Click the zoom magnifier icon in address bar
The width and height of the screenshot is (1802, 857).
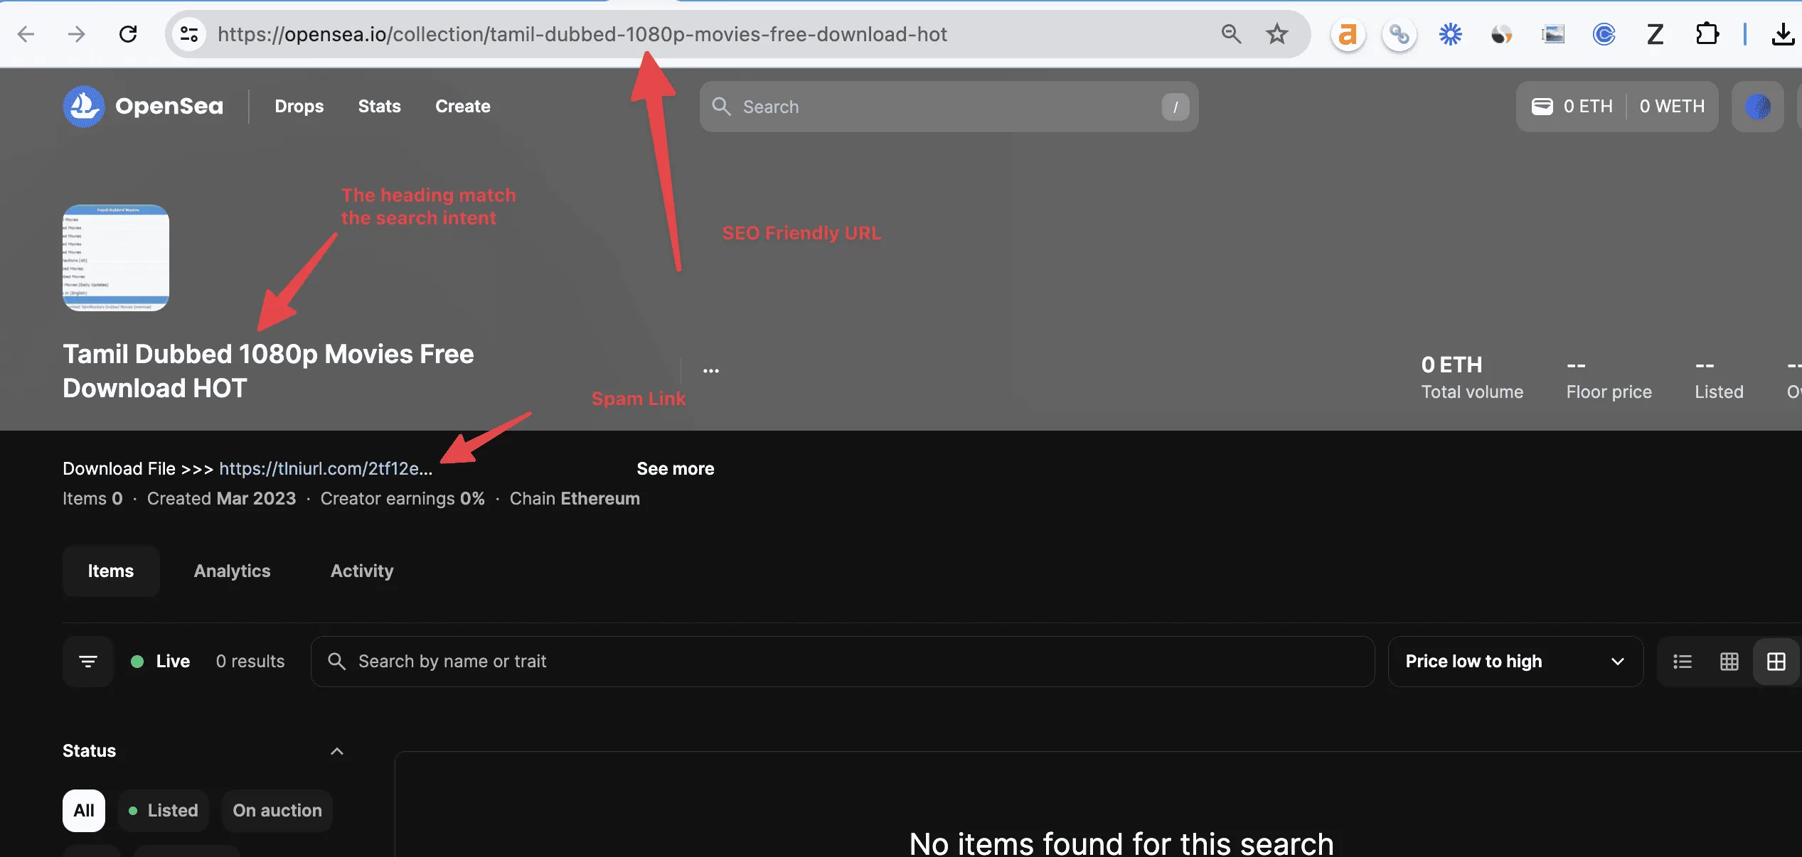click(1231, 34)
